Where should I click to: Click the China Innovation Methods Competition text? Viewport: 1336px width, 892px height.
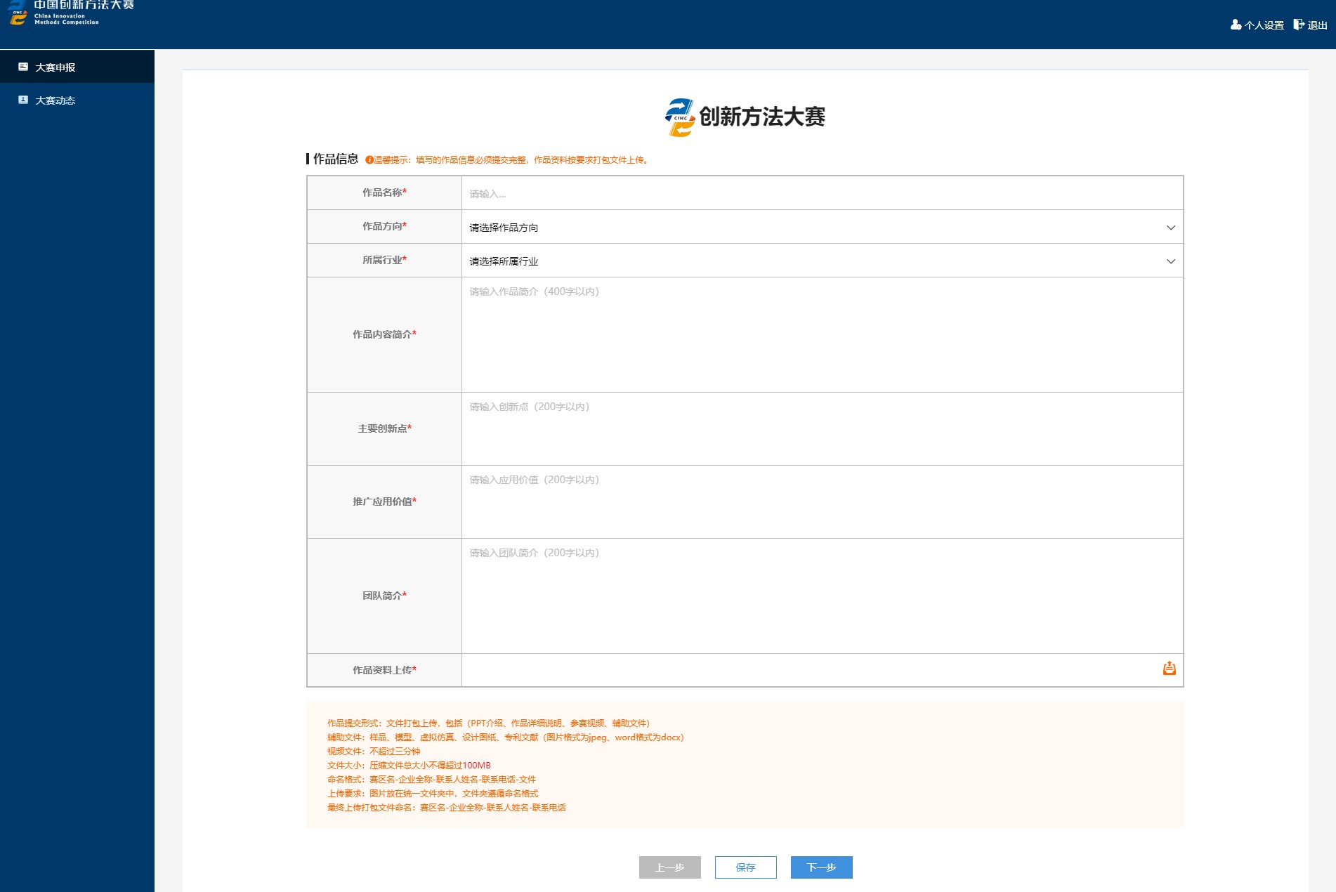coord(67,19)
